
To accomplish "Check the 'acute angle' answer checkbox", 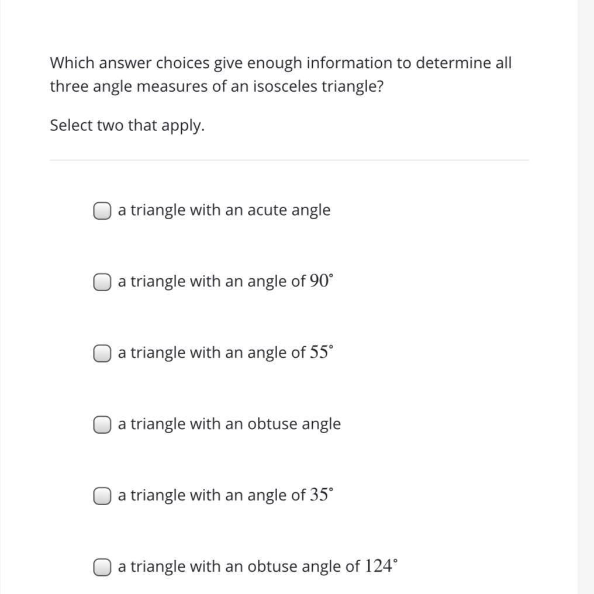I will 102,210.
